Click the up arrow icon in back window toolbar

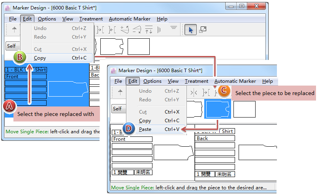point(15,30)
